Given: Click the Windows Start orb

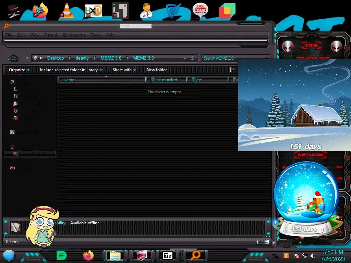Looking at the screenshot, I should coord(9,256).
